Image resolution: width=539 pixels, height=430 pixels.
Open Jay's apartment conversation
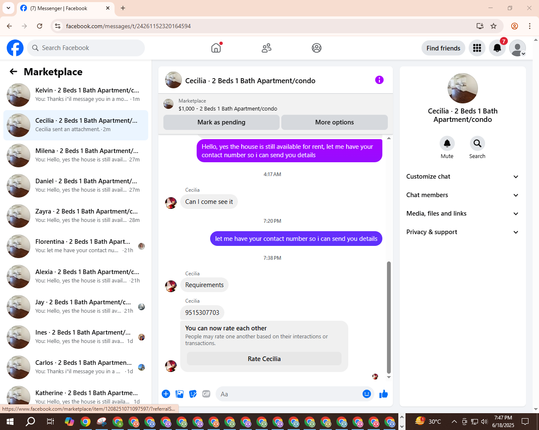point(76,307)
